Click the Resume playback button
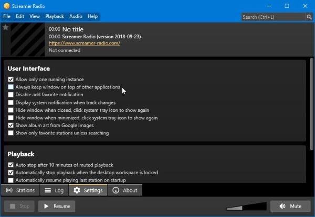The image size is (315, 217). pos(57,206)
